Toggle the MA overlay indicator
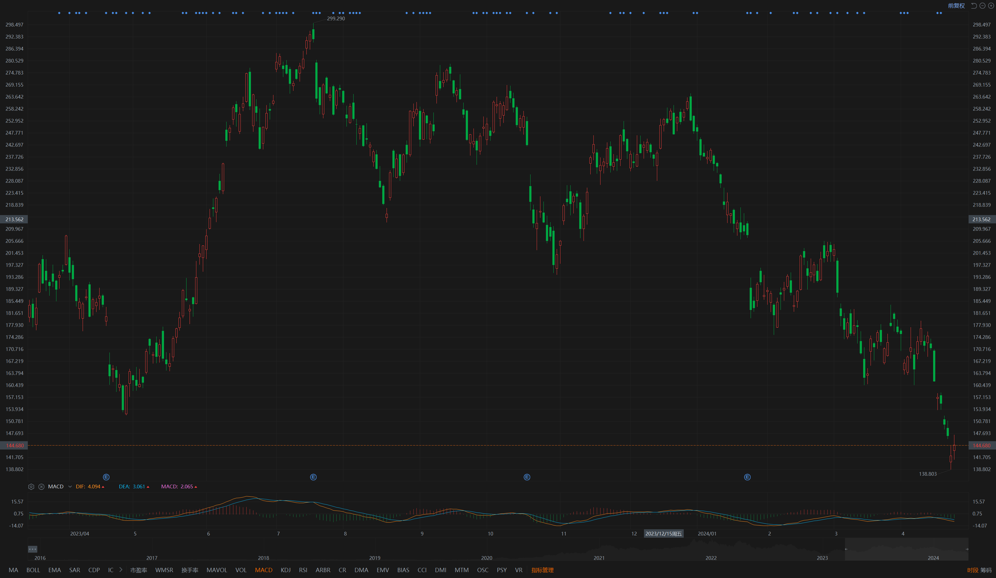 [x=13, y=570]
